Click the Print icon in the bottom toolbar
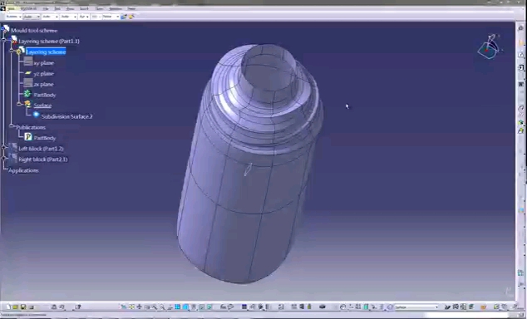 click(32, 307)
